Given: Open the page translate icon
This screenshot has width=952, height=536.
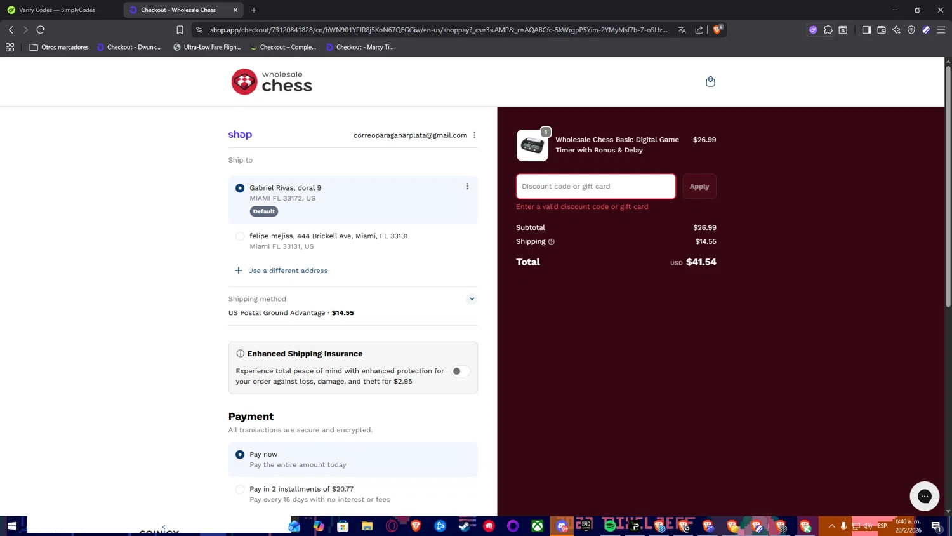Looking at the screenshot, I should 682,30.
